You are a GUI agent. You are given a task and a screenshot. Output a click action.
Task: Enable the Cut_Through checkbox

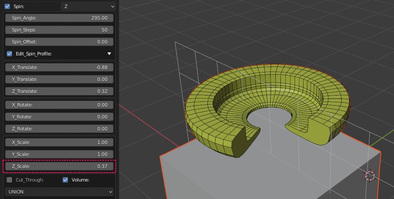click(9, 180)
